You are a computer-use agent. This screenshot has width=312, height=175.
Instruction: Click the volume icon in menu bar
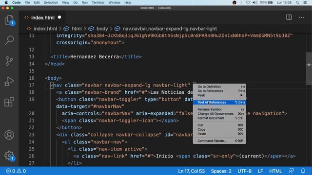click(255, 2)
